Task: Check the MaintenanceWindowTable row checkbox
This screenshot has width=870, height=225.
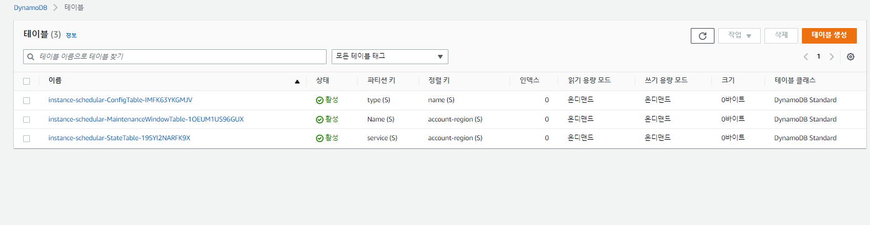Action: [x=26, y=119]
